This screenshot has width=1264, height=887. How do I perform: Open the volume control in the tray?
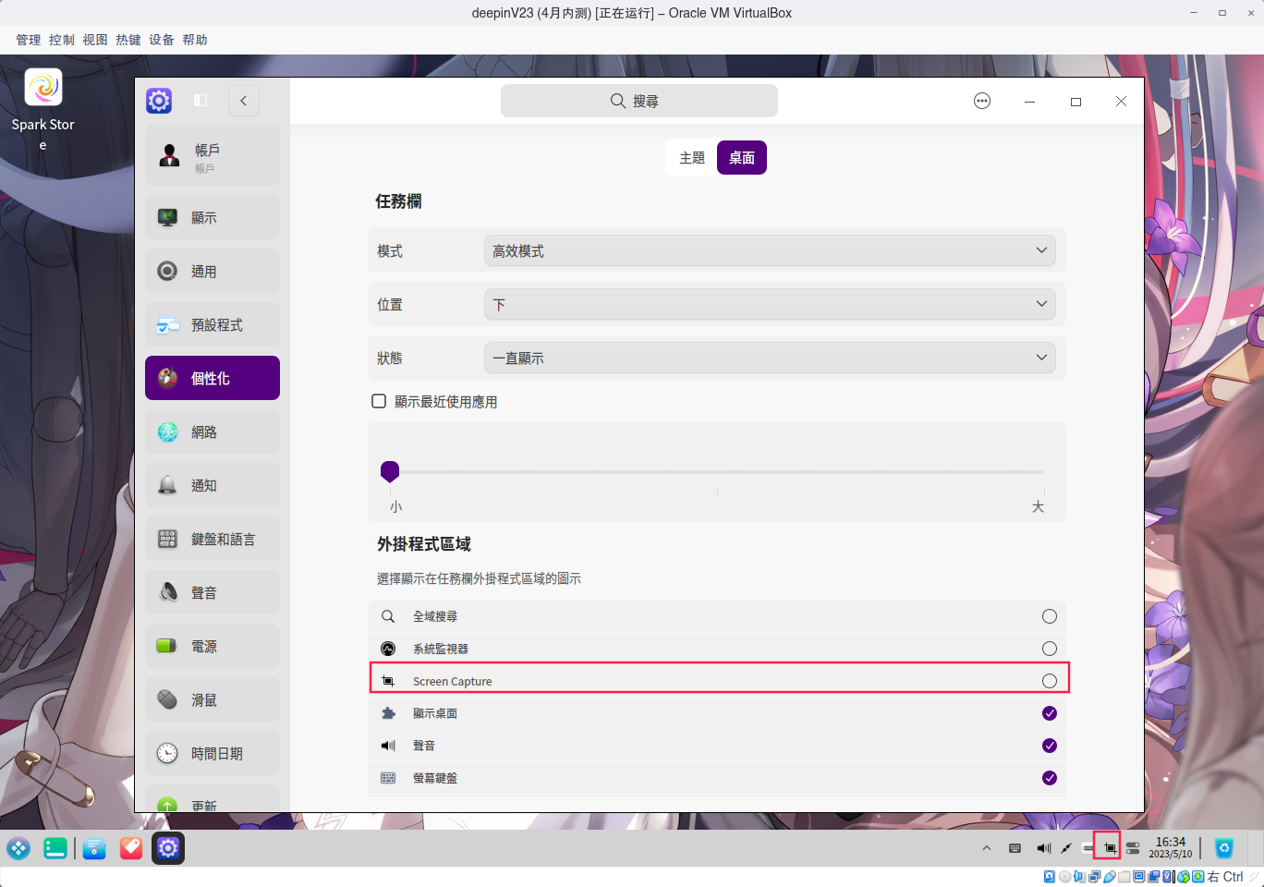1043,847
